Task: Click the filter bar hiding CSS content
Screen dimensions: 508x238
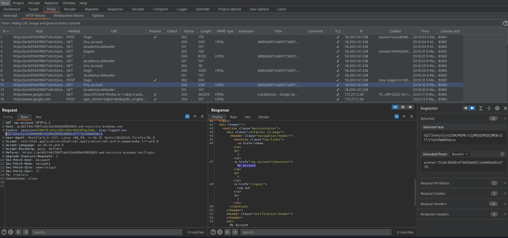Action: point(251,23)
